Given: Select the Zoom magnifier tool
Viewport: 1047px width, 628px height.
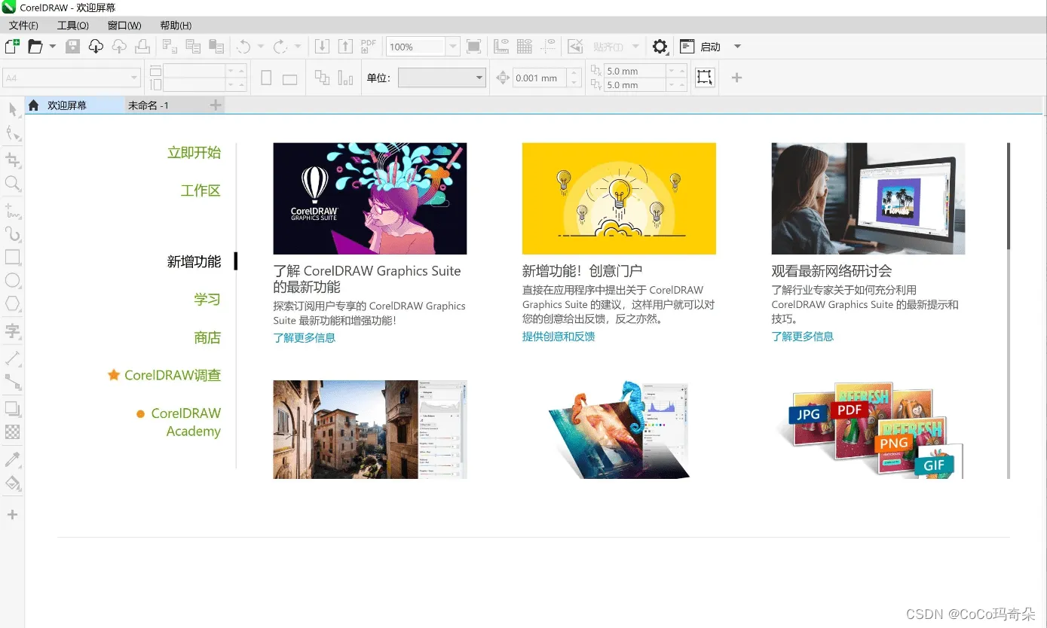Looking at the screenshot, I should click(x=13, y=183).
